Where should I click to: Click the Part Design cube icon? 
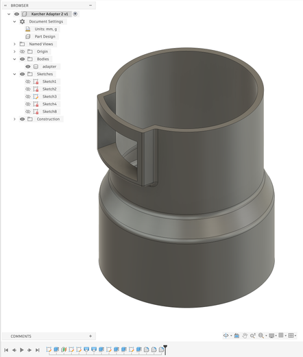pos(28,36)
